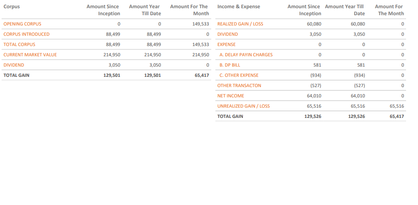Open the TOTAL CORPUS row label
Image resolution: width=418 pixels, height=205 pixels.
click(x=19, y=44)
